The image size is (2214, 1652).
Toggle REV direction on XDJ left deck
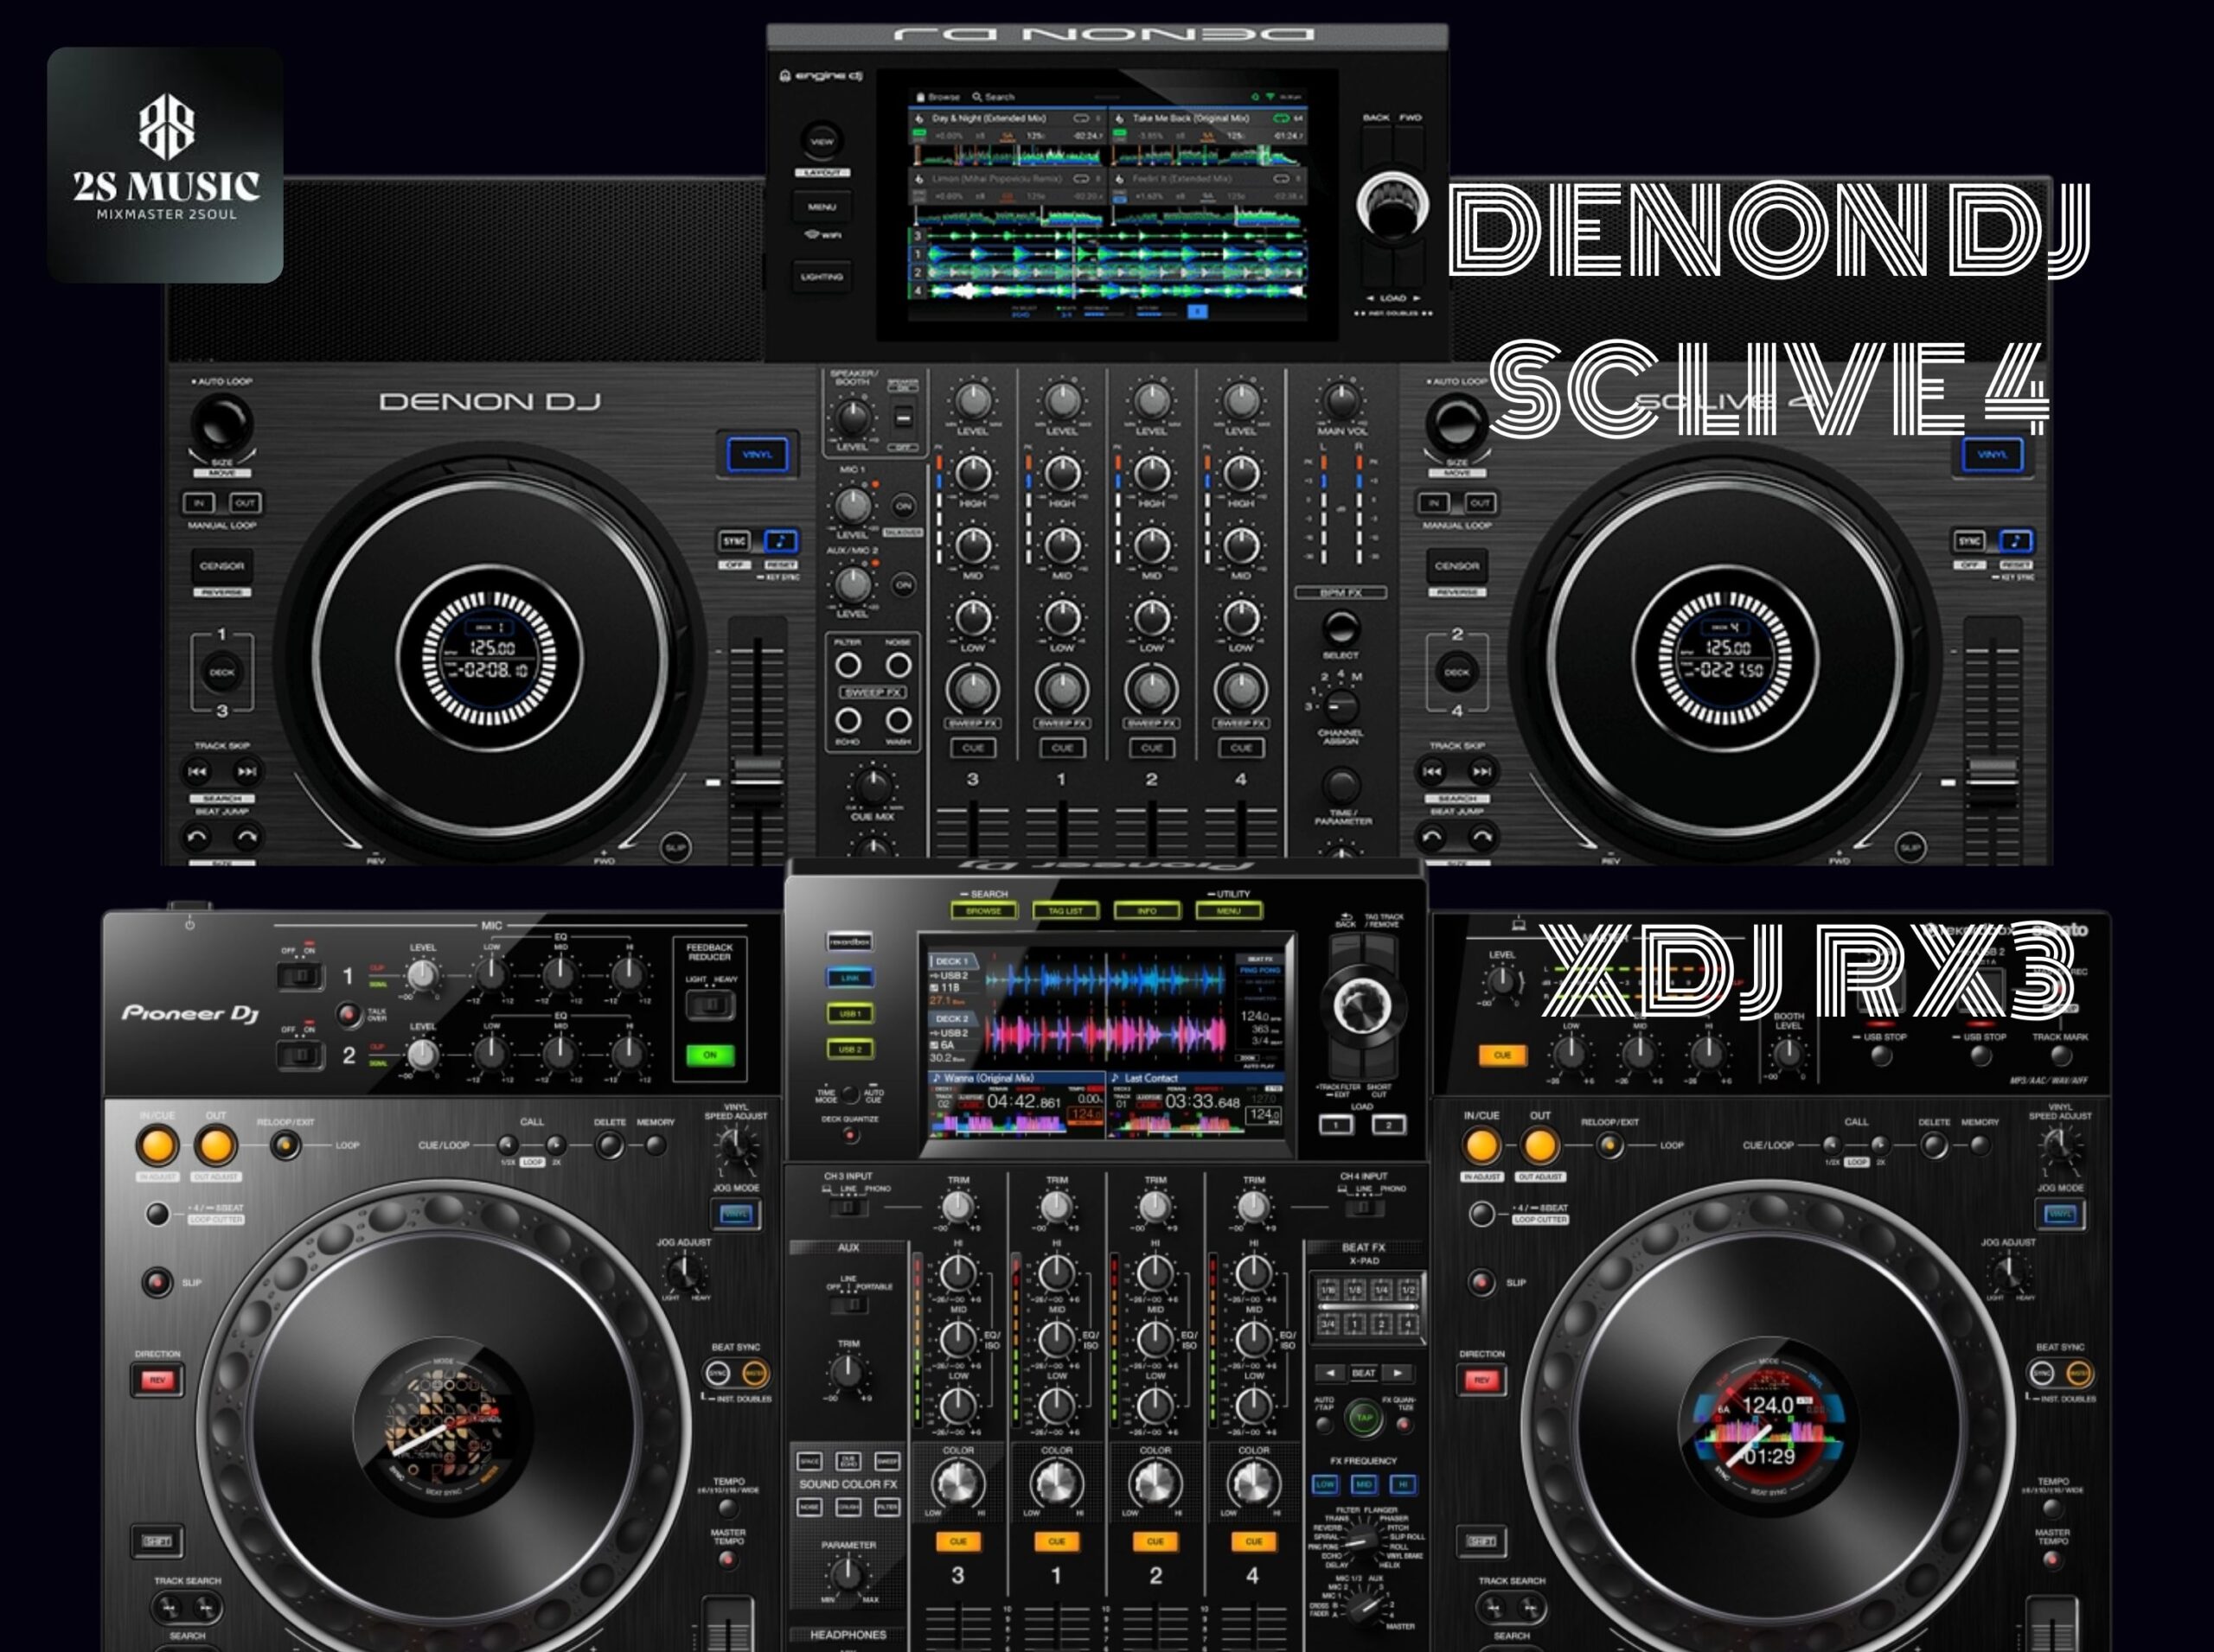pos(157,1380)
